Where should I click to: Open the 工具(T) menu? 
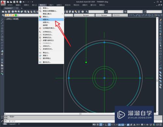[x=51, y=5]
